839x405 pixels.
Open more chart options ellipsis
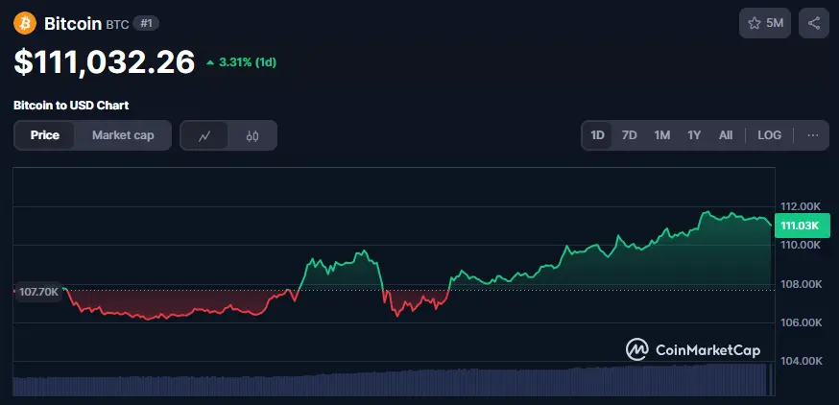click(x=813, y=135)
